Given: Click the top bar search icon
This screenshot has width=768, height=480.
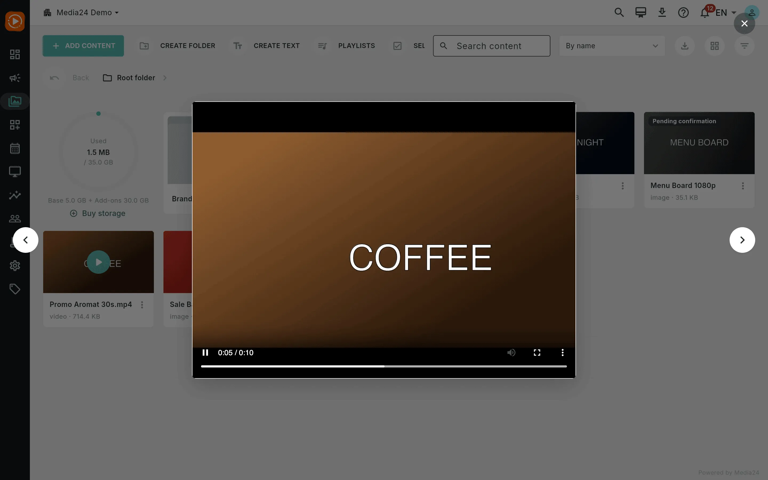Looking at the screenshot, I should click(x=619, y=13).
